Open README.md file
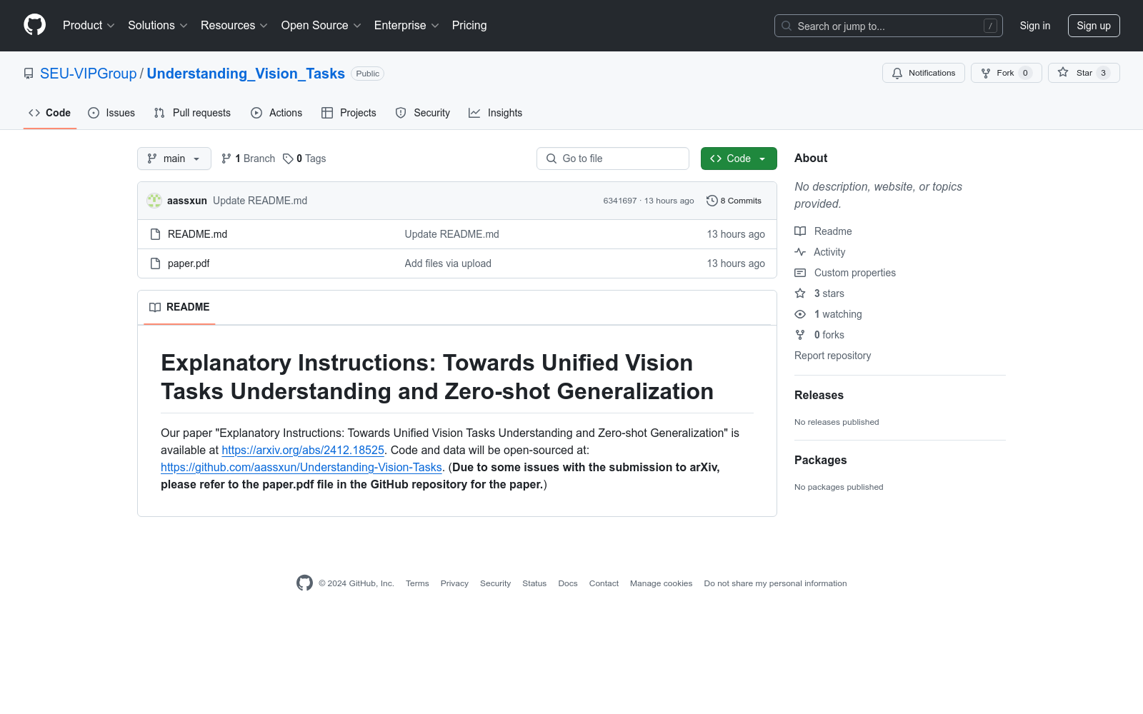1143x714 pixels. point(197,234)
